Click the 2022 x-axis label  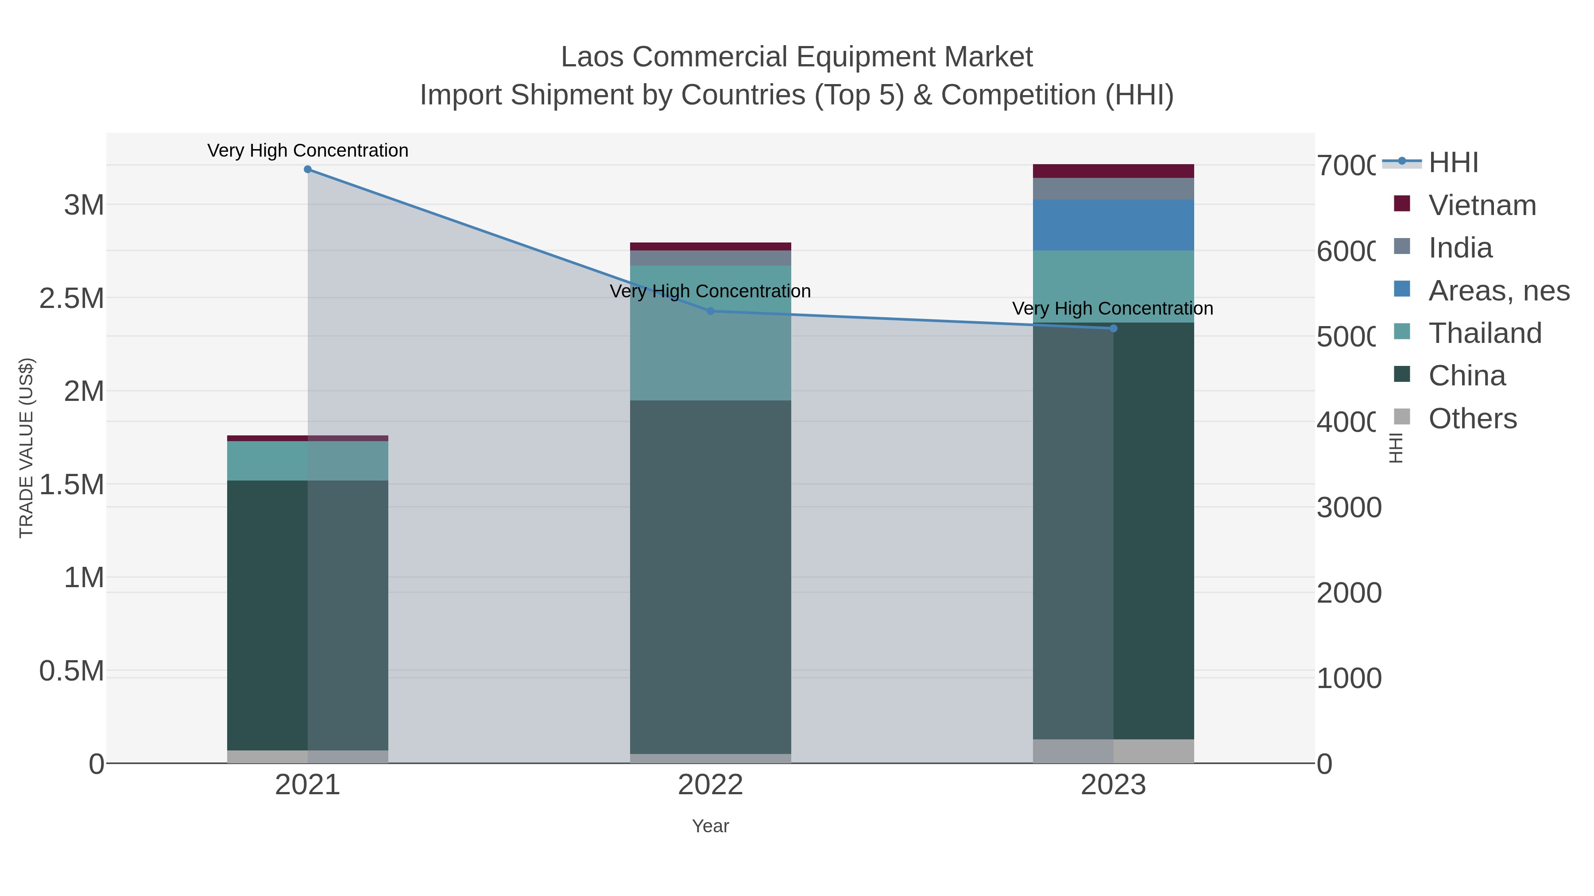(710, 785)
